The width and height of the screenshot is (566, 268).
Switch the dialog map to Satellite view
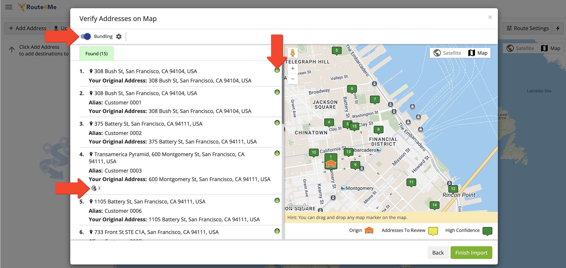tap(447, 53)
